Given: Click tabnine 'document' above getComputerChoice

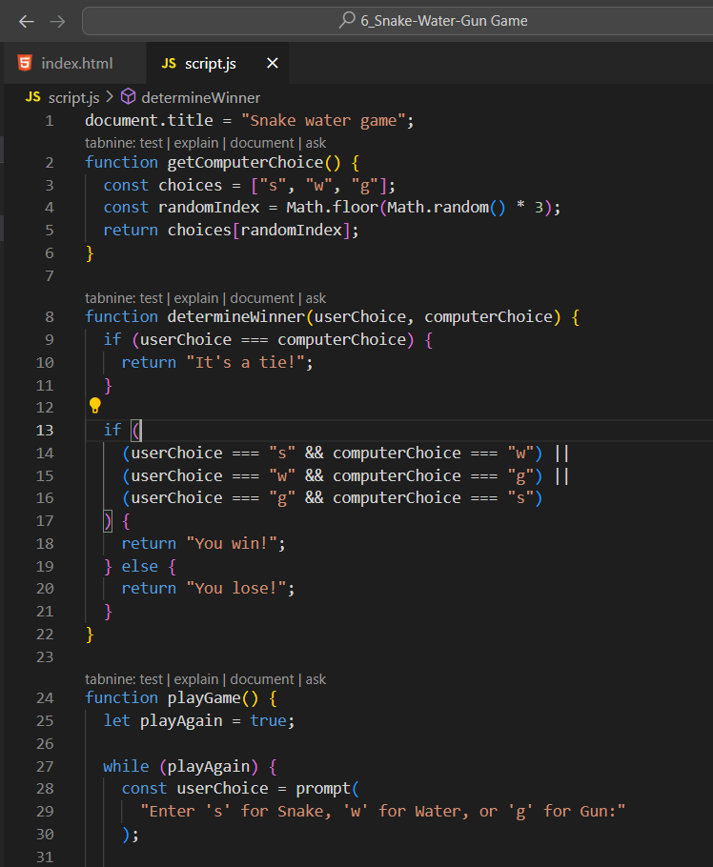Looking at the screenshot, I should point(261,143).
